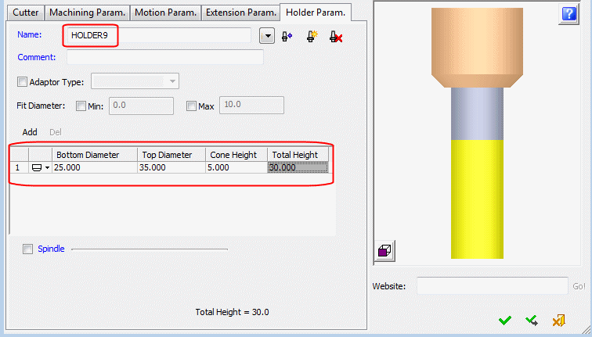Click the Spindle link label
592x337 pixels.
[x=51, y=249]
